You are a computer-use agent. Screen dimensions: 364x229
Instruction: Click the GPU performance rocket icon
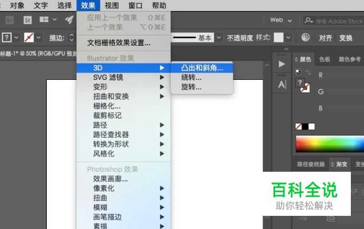click(69, 20)
